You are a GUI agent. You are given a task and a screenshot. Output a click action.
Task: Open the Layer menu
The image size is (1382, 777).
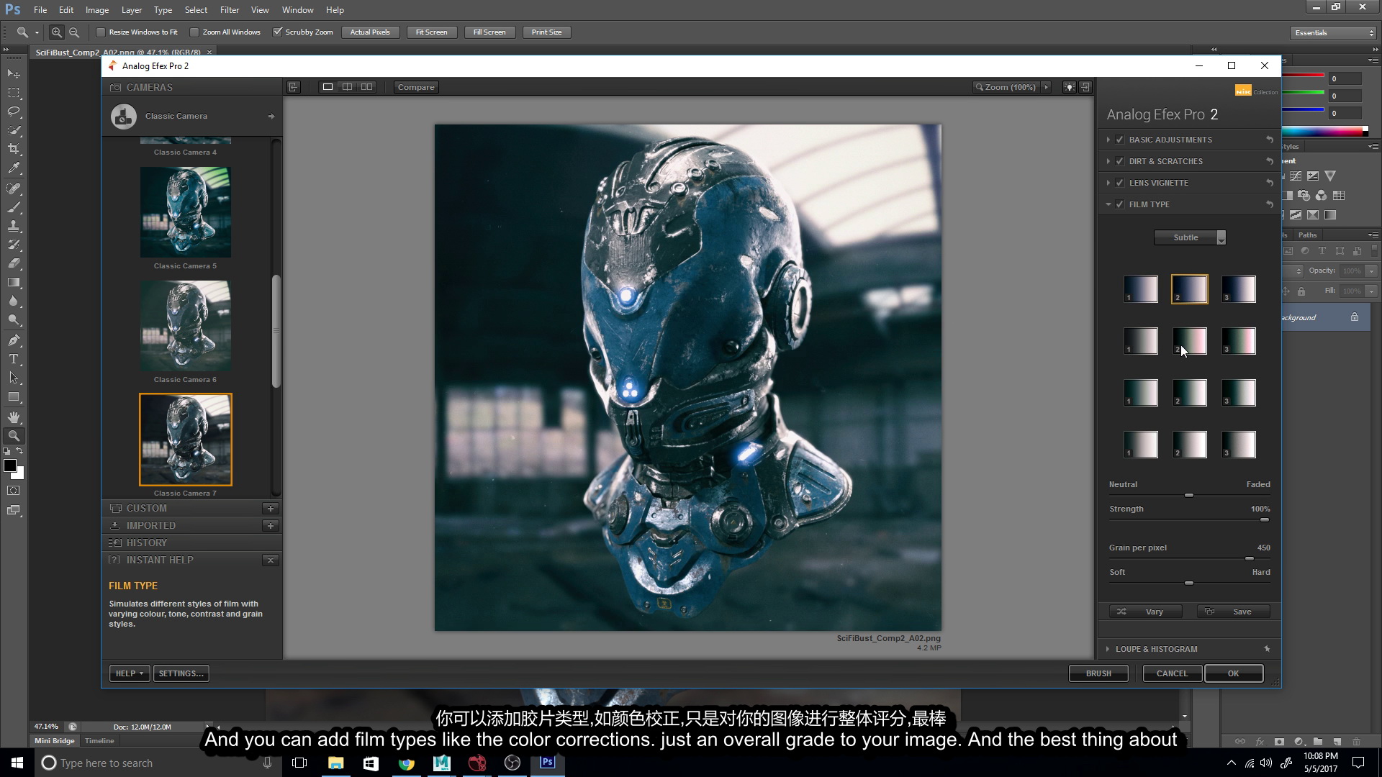tap(132, 10)
